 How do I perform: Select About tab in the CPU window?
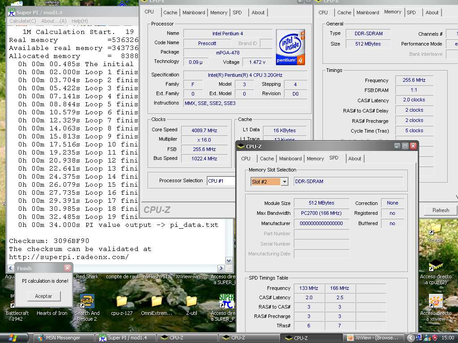[x=258, y=13]
